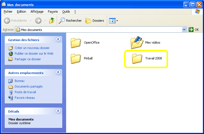Click the Poste de travail computer icon

tap(11, 92)
